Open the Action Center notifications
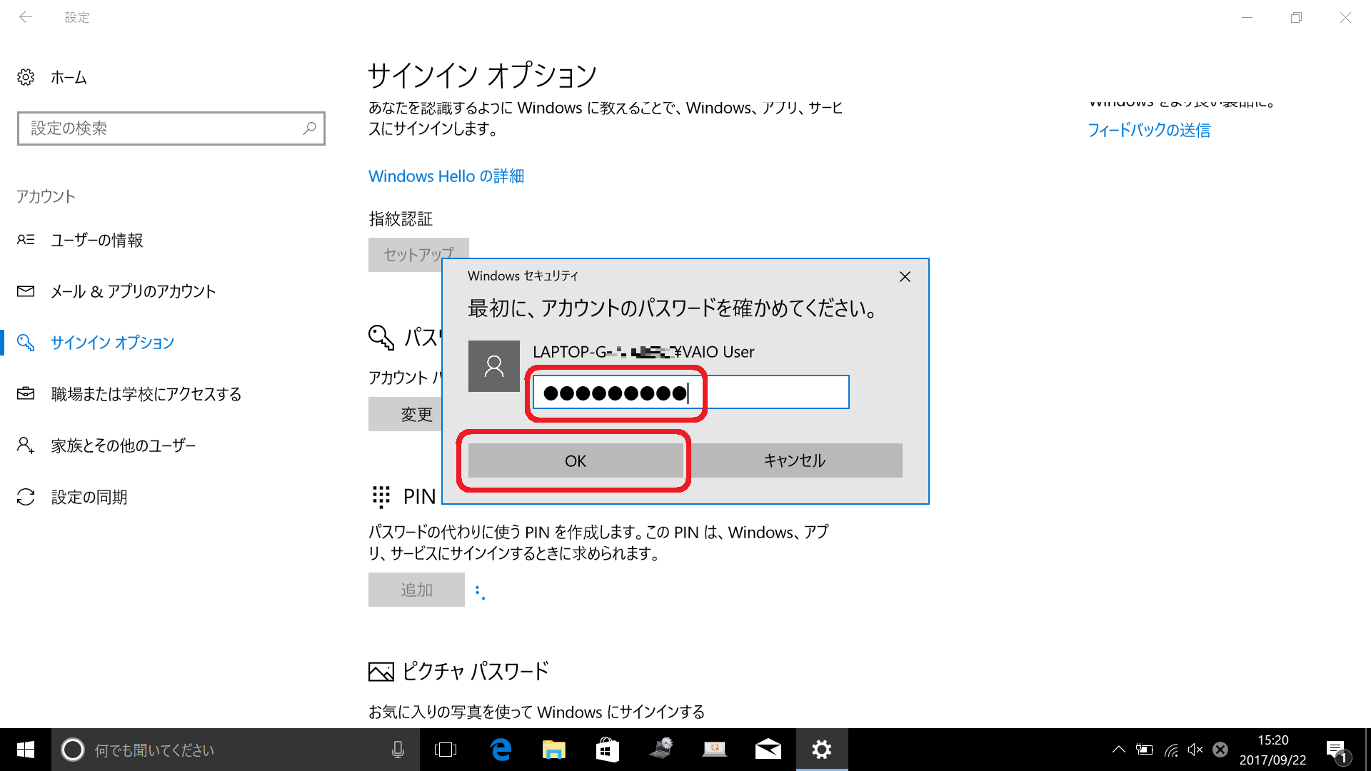Image resolution: width=1371 pixels, height=771 pixels. point(1337,750)
